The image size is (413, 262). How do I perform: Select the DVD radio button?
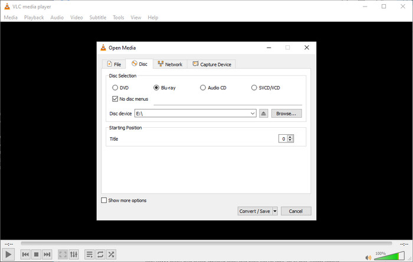[x=115, y=88]
